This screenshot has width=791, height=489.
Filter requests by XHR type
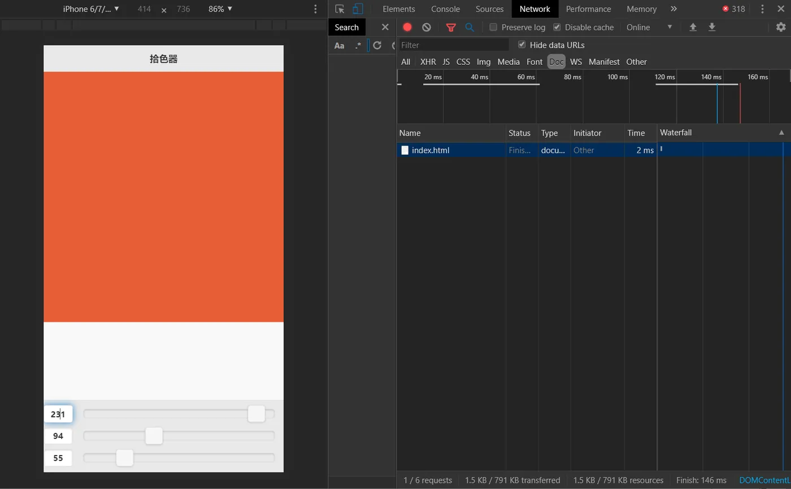point(428,62)
